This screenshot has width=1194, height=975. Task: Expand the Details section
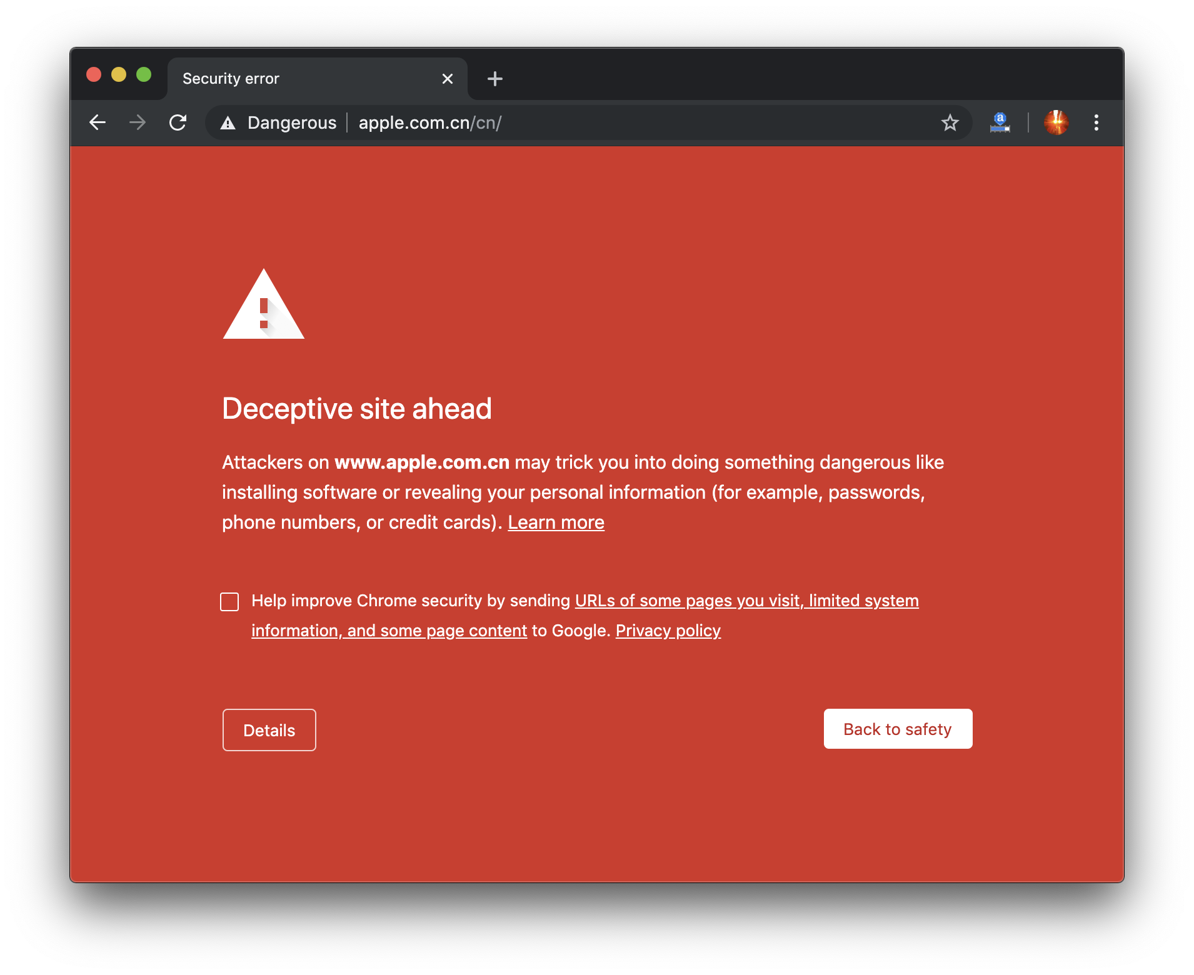tap(269, 730)
